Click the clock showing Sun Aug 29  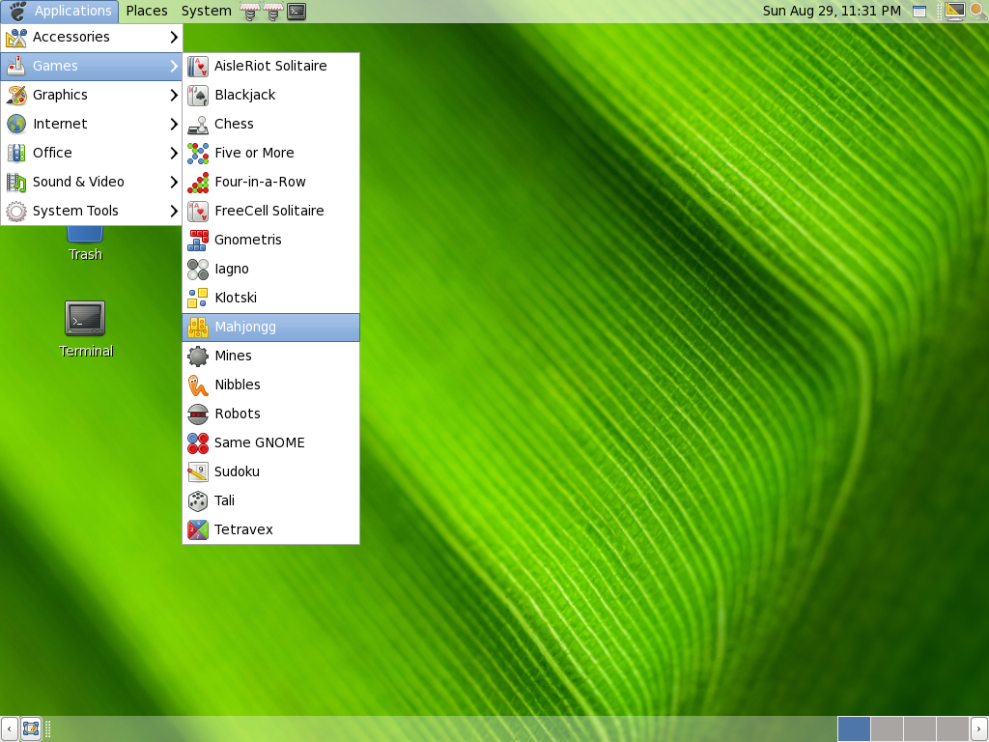coord(832,12)
